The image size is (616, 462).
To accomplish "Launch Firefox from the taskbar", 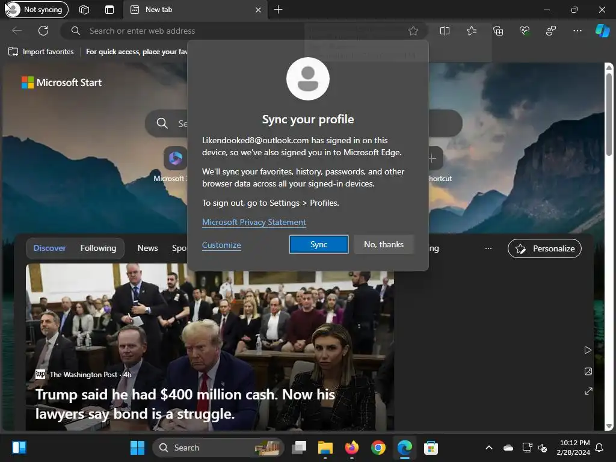I will tap(351, 448).
